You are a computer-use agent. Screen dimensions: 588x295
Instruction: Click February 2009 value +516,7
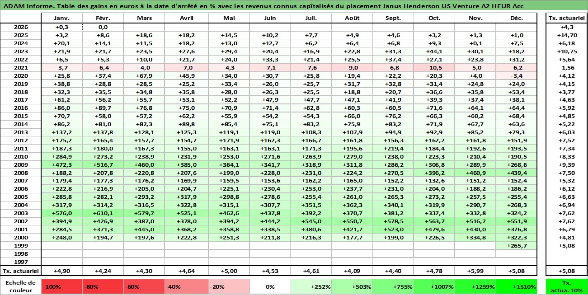103,164
